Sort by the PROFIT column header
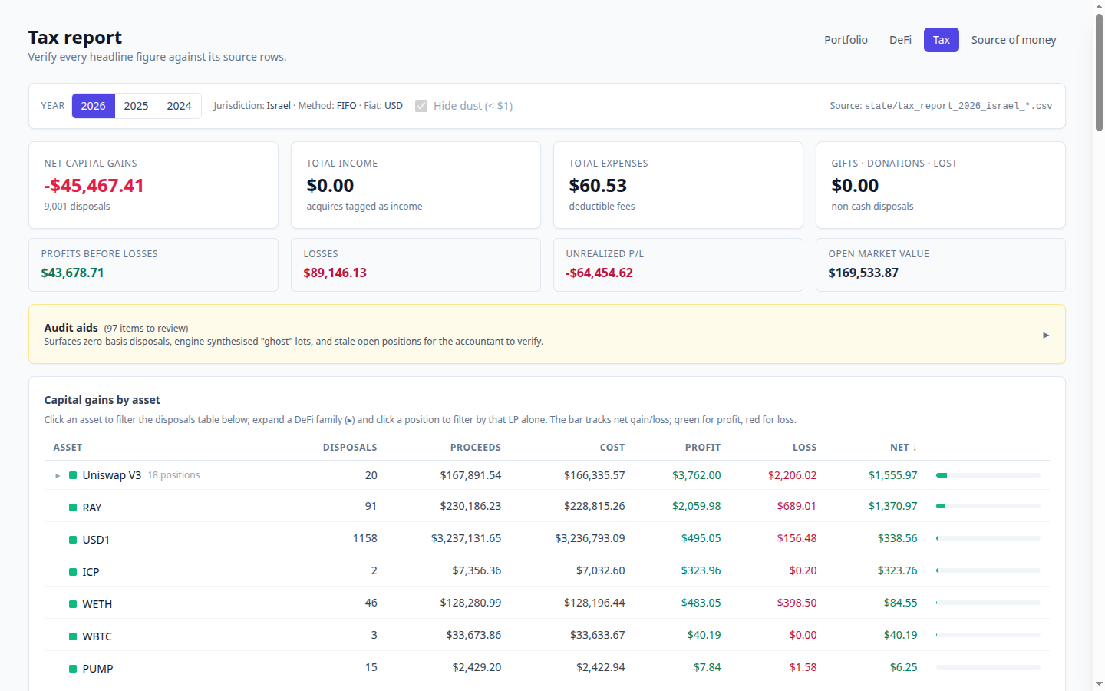Screen dimensions: 1105x691 click(703, 448)
